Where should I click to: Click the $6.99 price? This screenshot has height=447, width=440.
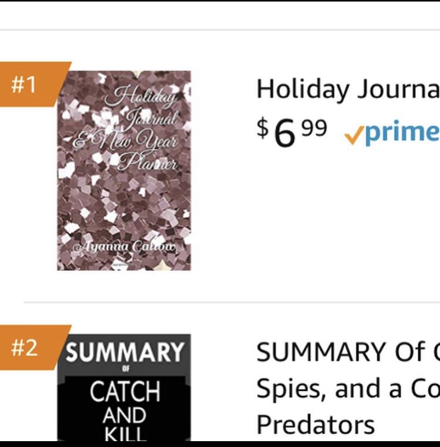[292, 132]
